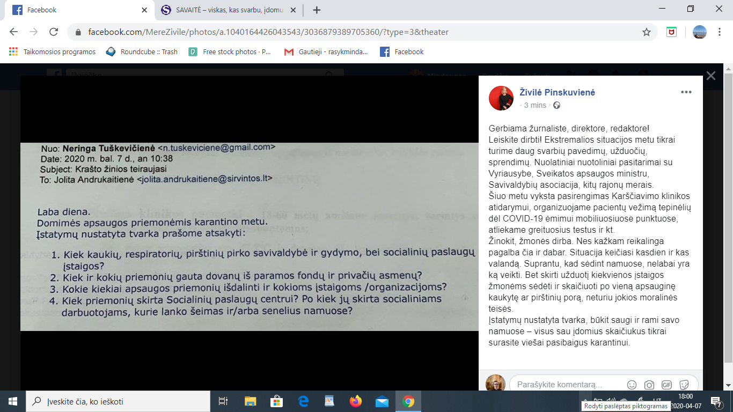Click the email photo in the theater
The height and width of the screenshot is (412, 733).
249,236
